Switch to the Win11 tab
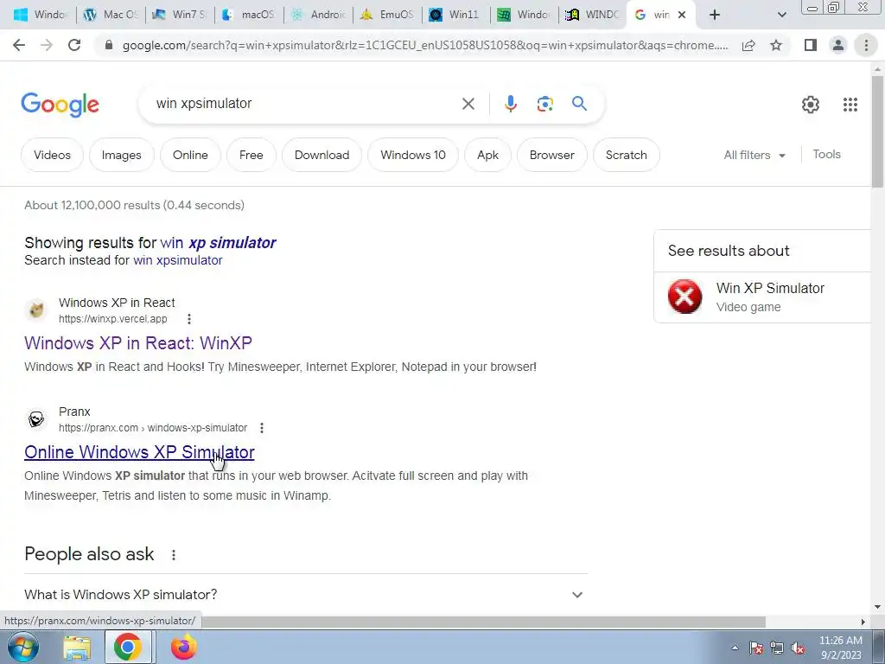Viewport: 885px width, 664px height. point(456,15)
